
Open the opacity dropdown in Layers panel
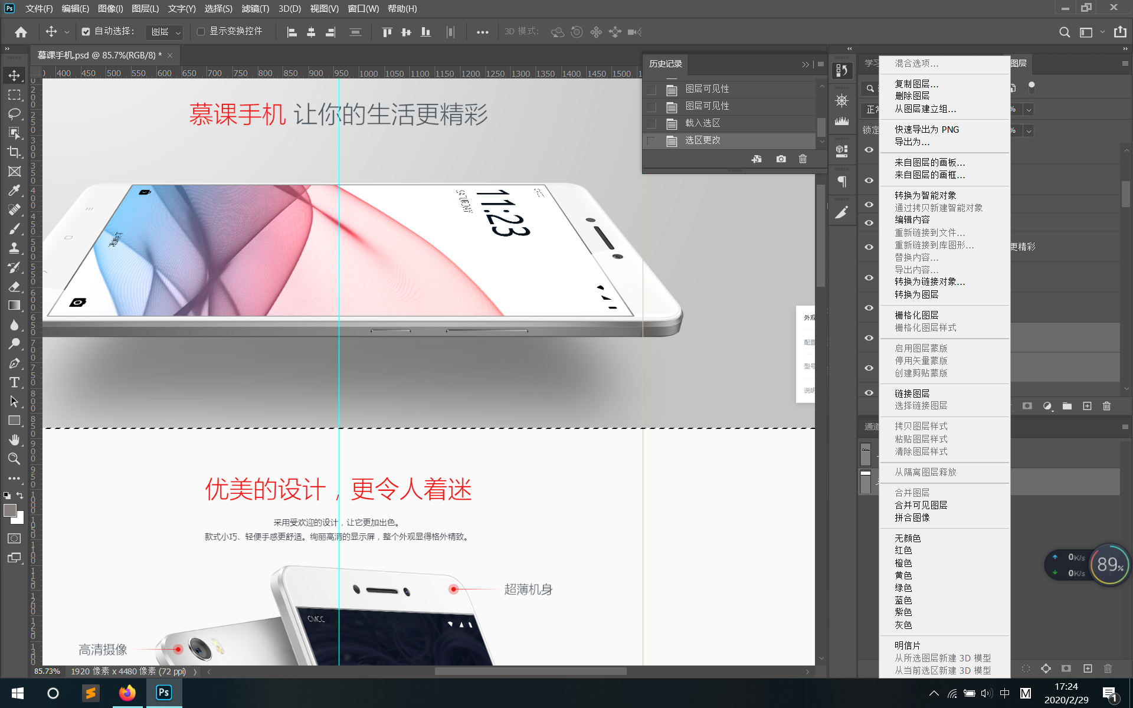(x=1029, y=110)
